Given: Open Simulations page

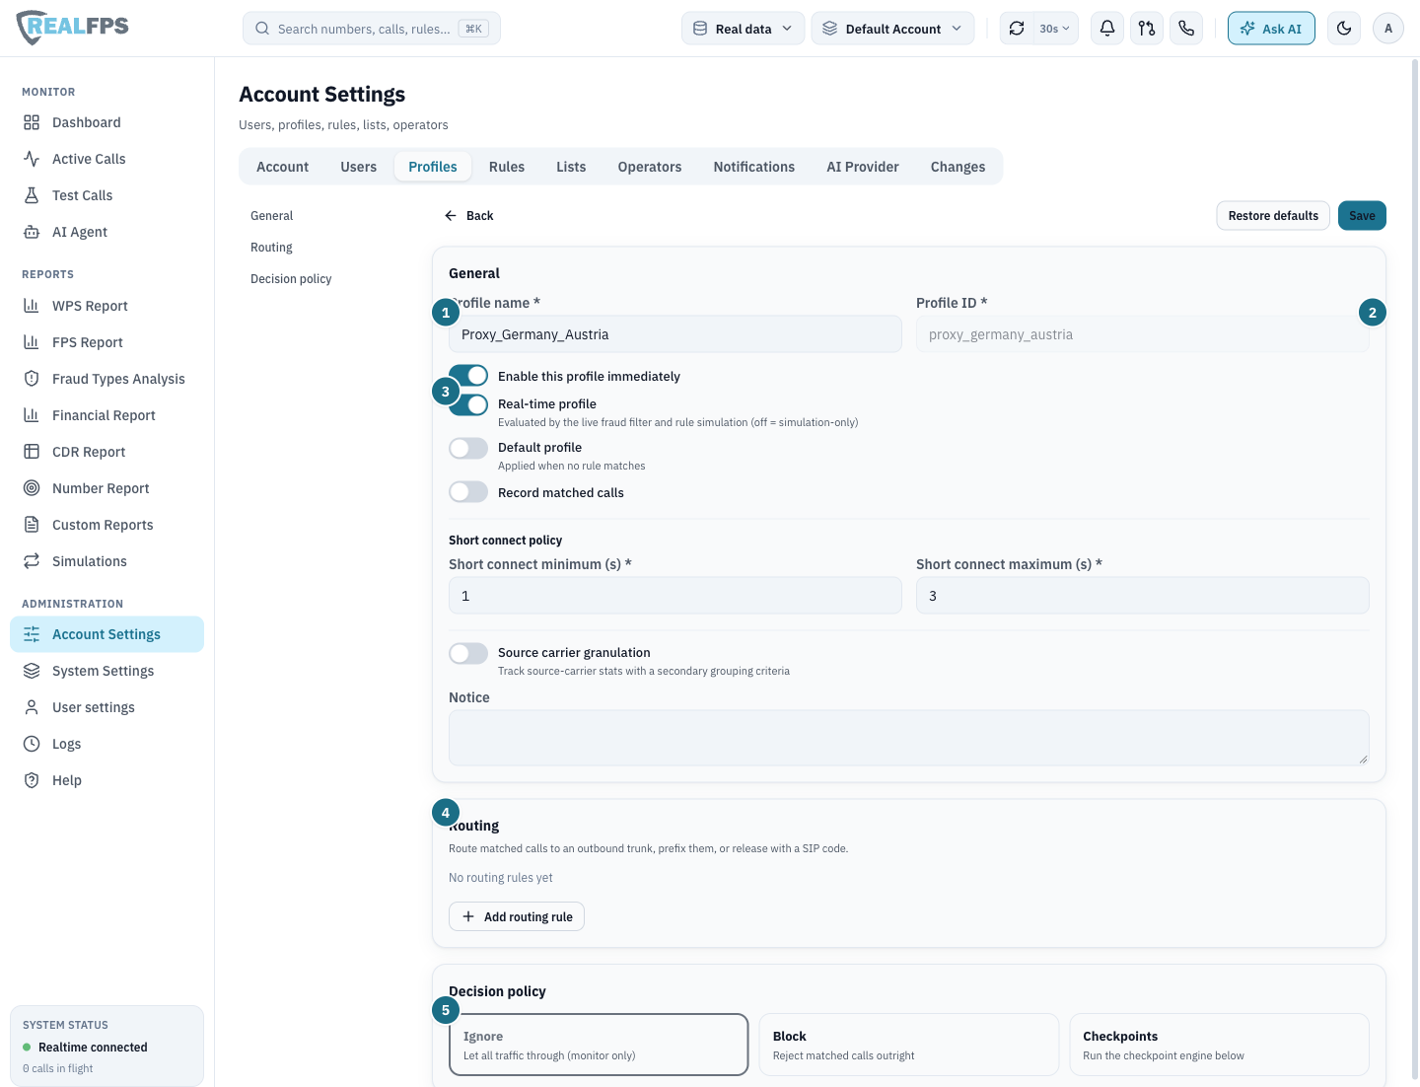Looking at the screenshot, I should [x=106, y=561].
